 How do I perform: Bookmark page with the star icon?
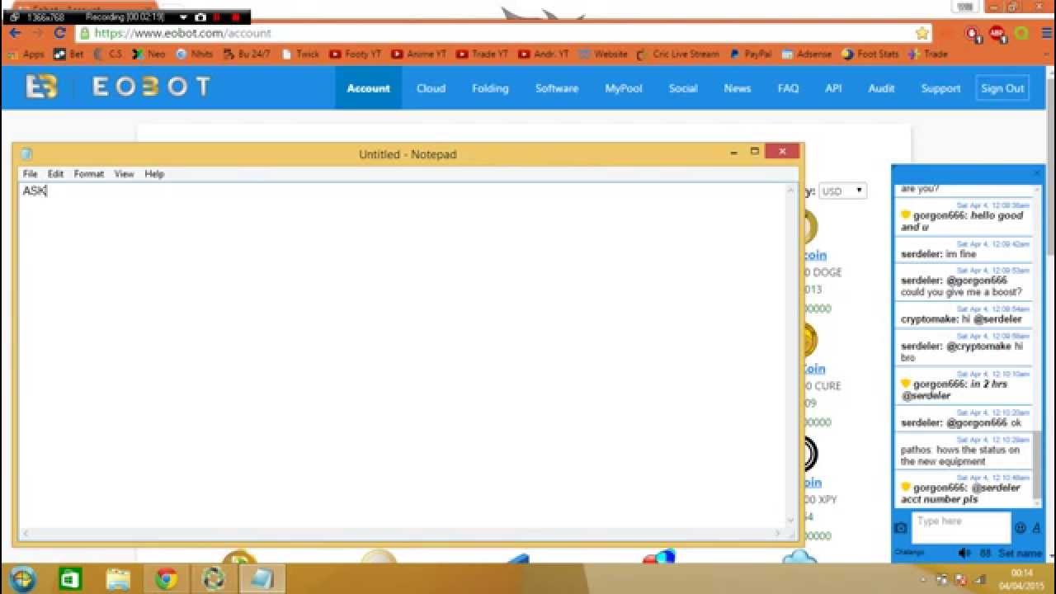922,33
